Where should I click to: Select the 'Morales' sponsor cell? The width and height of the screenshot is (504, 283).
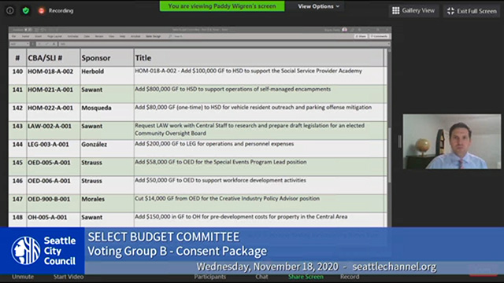[x=107, y=204]
